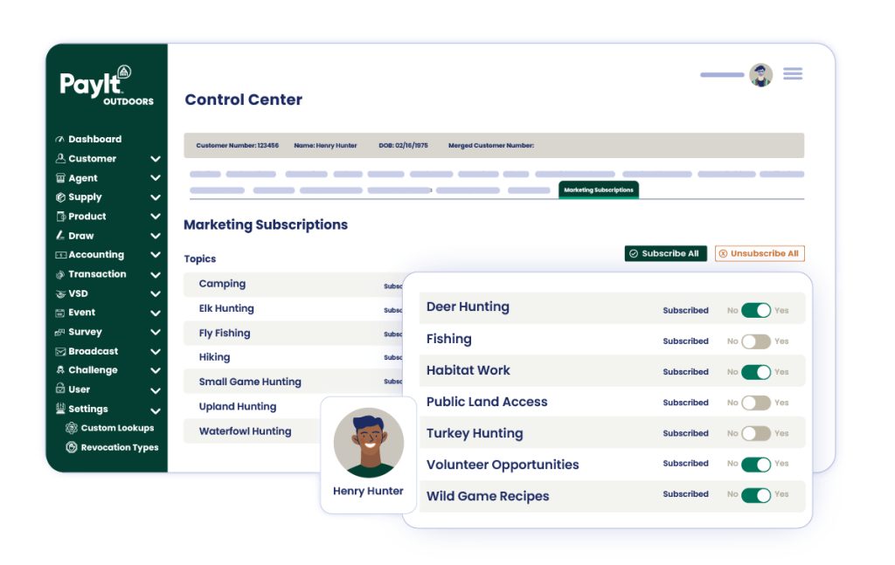This screenshot has width=895, height=565.
Task: Enable the Fishing subscription toggle
Action: coord(756,341)
